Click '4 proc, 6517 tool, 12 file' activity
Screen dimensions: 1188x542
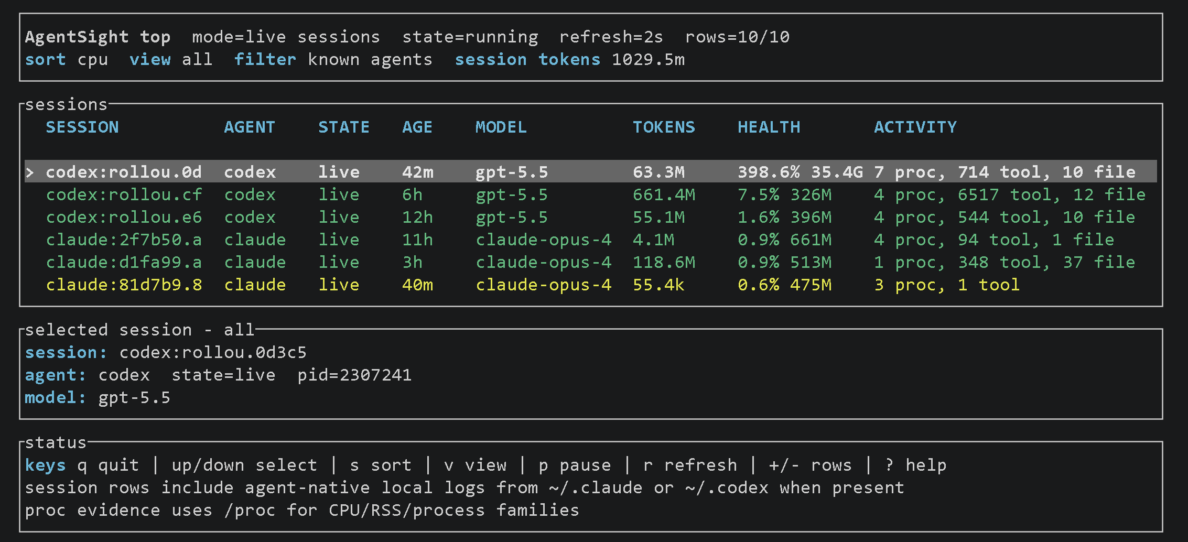[x=1010, y=194]
